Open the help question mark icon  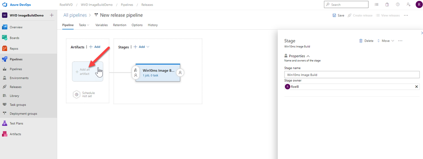[398, 5]
